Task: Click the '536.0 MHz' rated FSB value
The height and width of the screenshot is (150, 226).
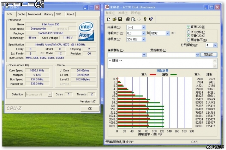Action: point(37,83)
